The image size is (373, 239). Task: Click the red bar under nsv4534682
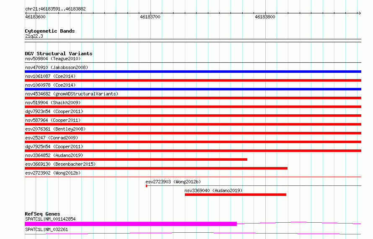click(x=193, y=98)
